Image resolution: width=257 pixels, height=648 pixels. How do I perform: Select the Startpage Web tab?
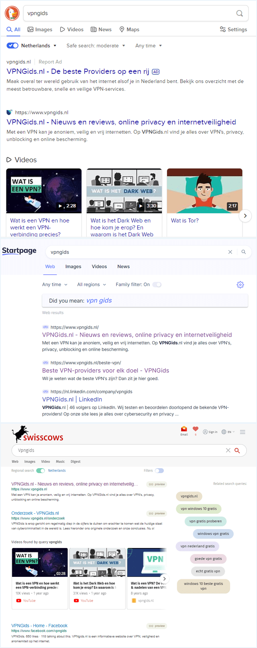(50, 266)
